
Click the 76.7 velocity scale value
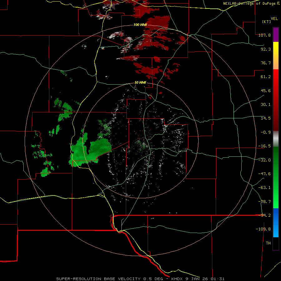(266, 63)
